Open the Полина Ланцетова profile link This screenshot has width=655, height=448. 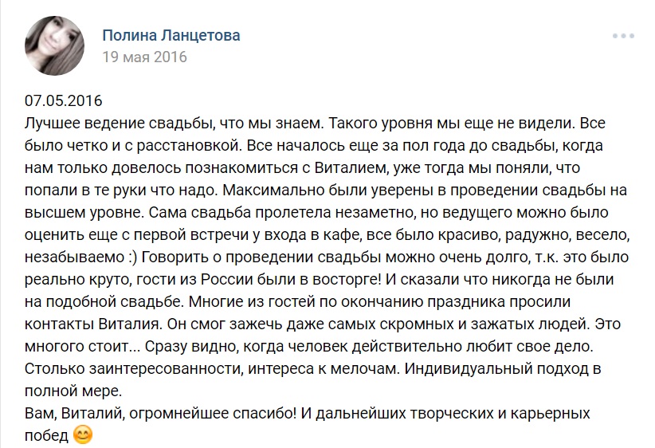pyautogui.click(x=171, y=36)
